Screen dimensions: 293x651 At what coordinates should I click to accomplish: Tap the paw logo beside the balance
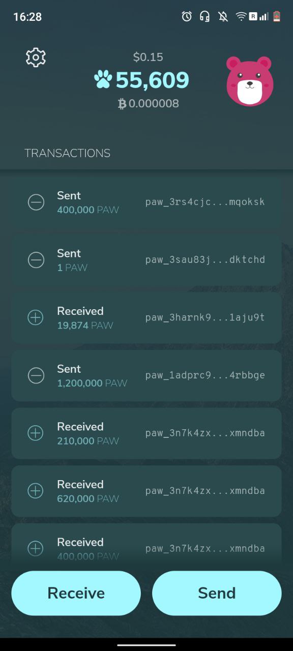pyautogui.click(x=103, y=80)
